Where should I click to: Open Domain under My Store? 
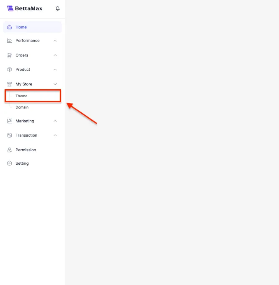(x=22, y=107)
